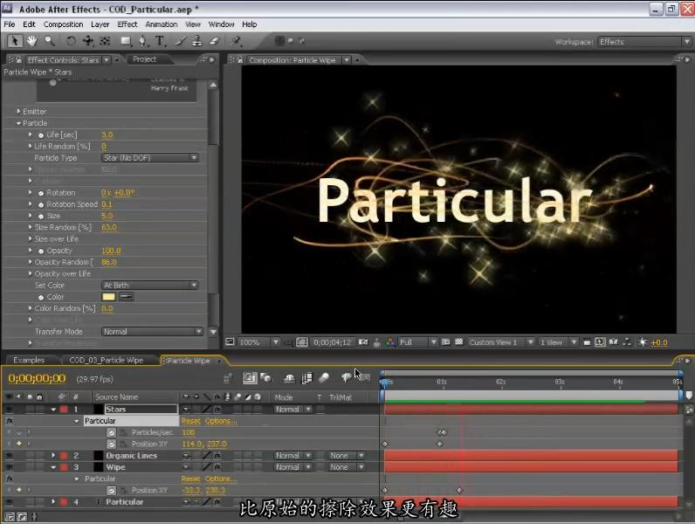The width and height of the screenshot is (695, 524).
Task: Open the Full resolution dropdown
Action: click(417, 342)
